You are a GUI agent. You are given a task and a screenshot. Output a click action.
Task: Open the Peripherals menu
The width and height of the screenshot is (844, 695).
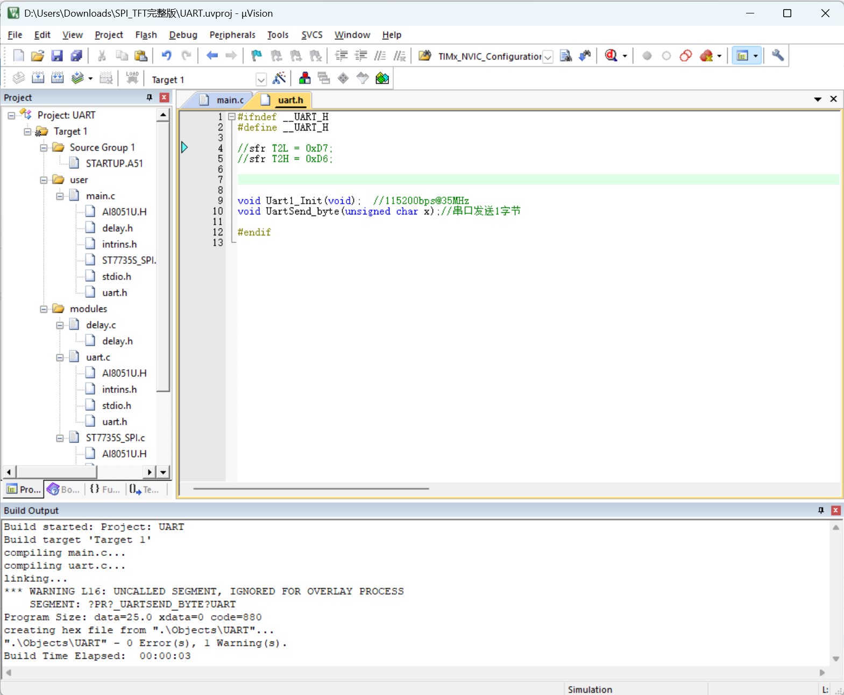tap(232, 34)
